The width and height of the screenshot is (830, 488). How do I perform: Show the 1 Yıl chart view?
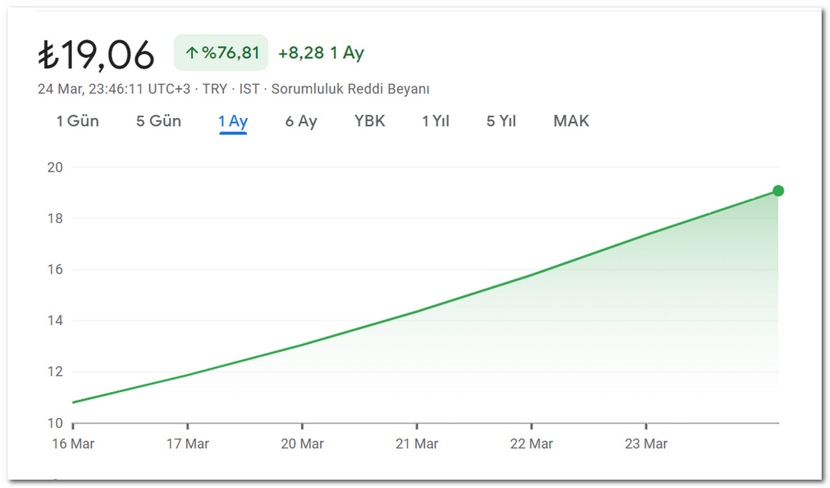tap(436, 121)
